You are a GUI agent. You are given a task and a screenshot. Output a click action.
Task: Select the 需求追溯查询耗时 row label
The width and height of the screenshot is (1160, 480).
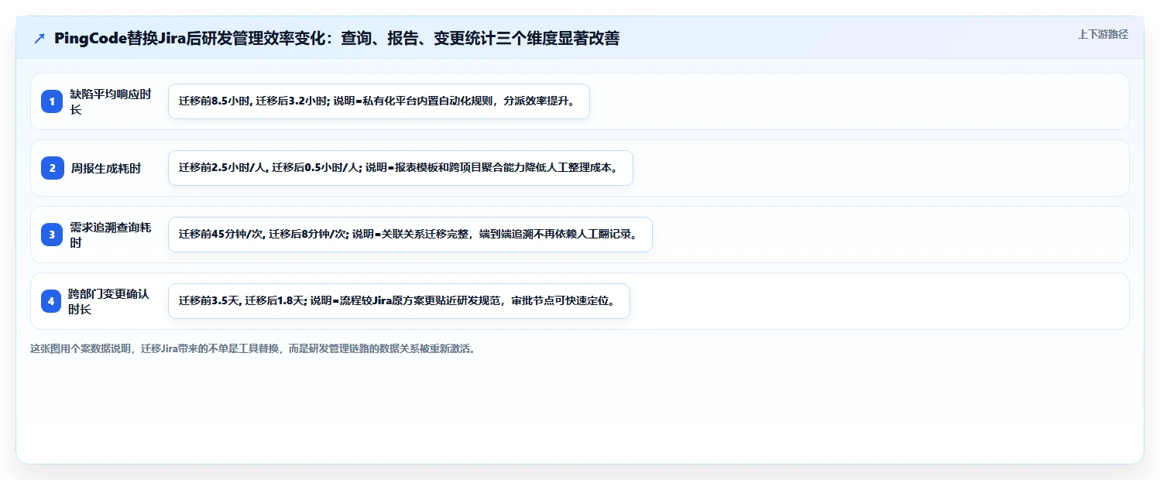(x=111, y=235)
